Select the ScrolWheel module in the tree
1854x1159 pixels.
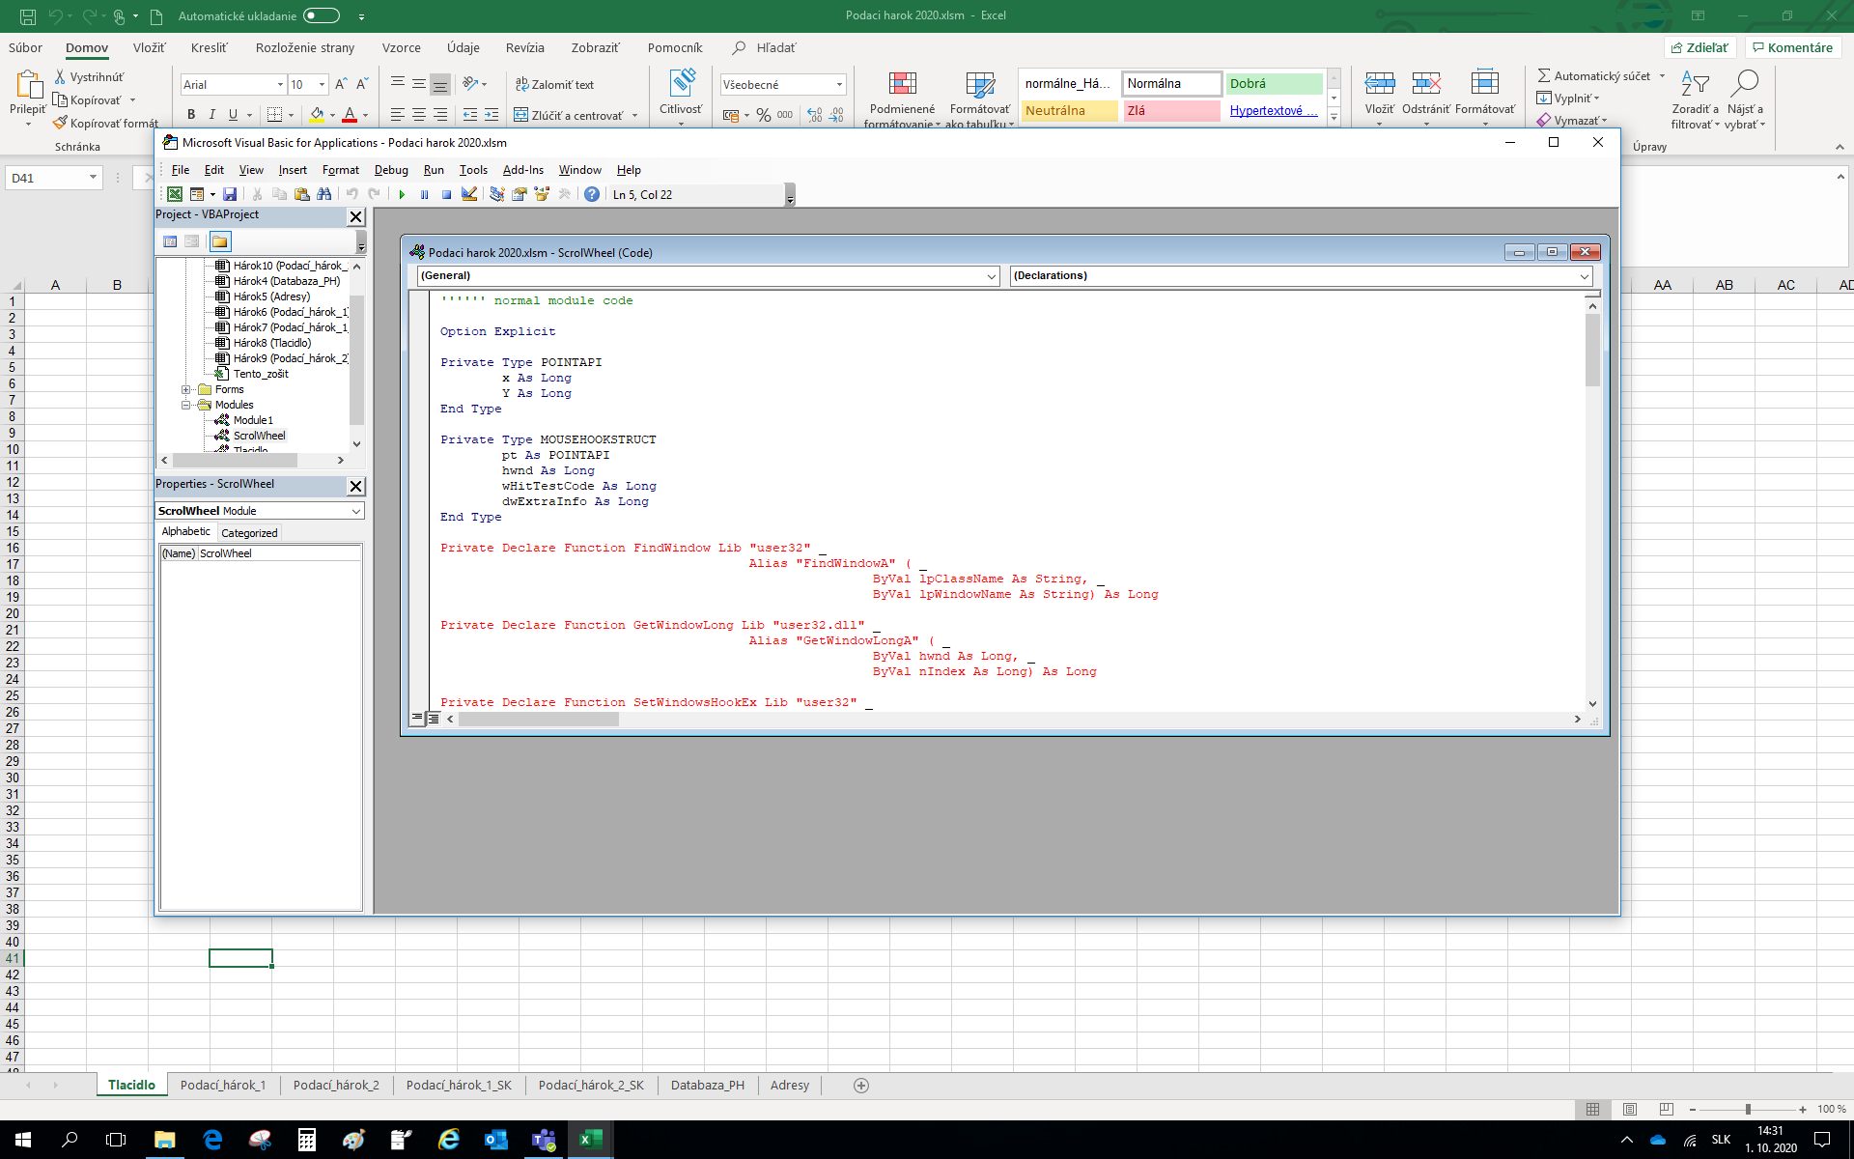pyautogui.click(x=257, y=436)
